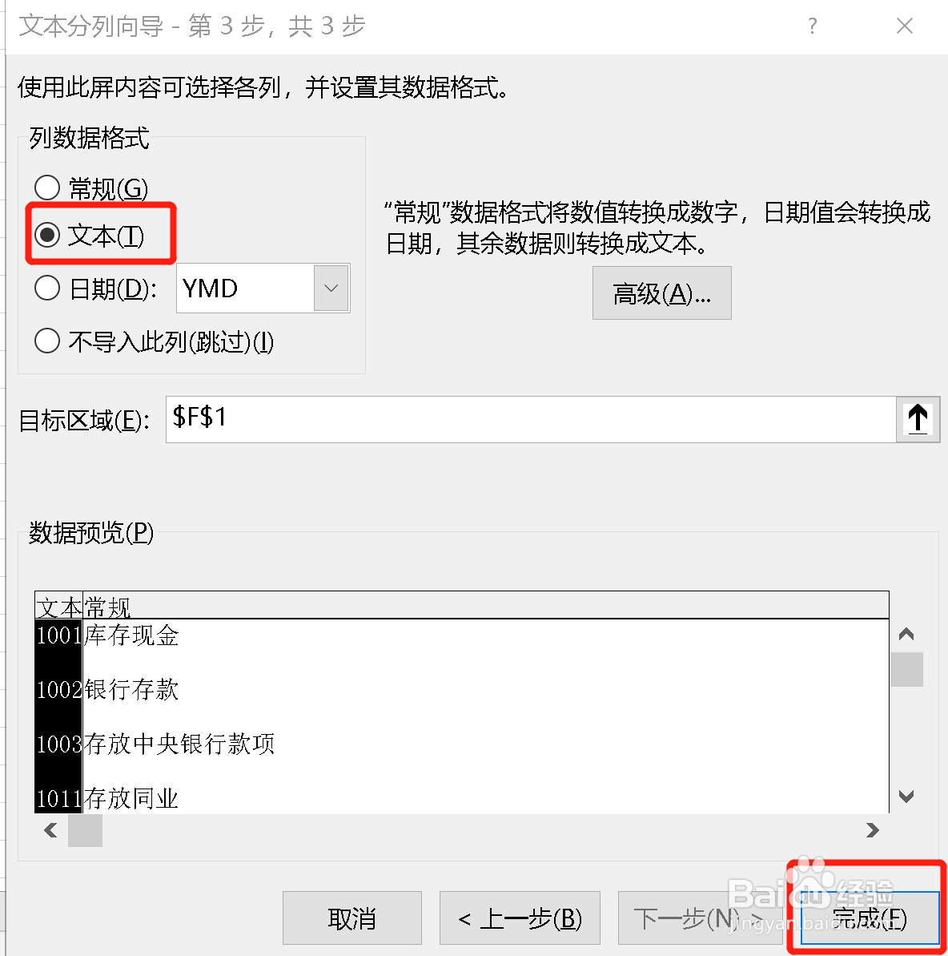Image resolution: width=948 pixels, height=956 pixels.
Task: Click the 高级(A)... advanced button
Action: pyautogui.click(x=661, y=293)
